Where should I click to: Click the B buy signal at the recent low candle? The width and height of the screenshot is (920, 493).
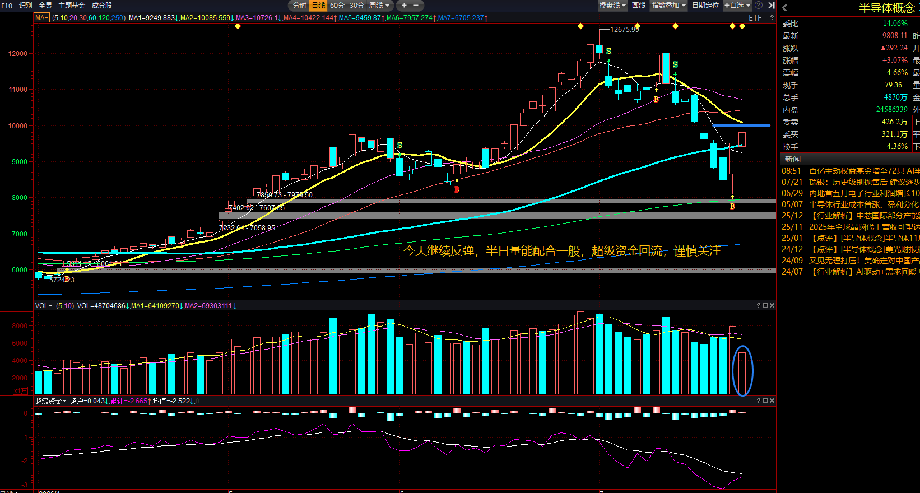732,206
